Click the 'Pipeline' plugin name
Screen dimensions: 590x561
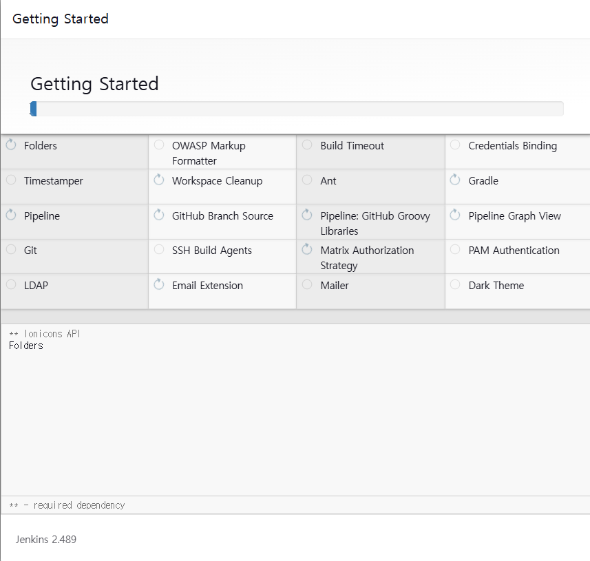point(42,216)
